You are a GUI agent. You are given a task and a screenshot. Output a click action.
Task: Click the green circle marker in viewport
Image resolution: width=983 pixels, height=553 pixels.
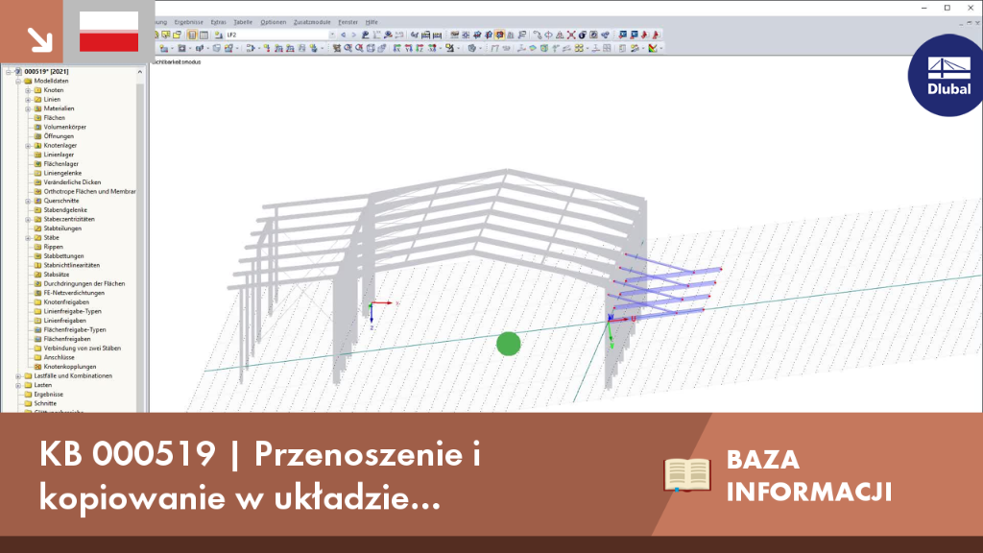click(509, 344)
